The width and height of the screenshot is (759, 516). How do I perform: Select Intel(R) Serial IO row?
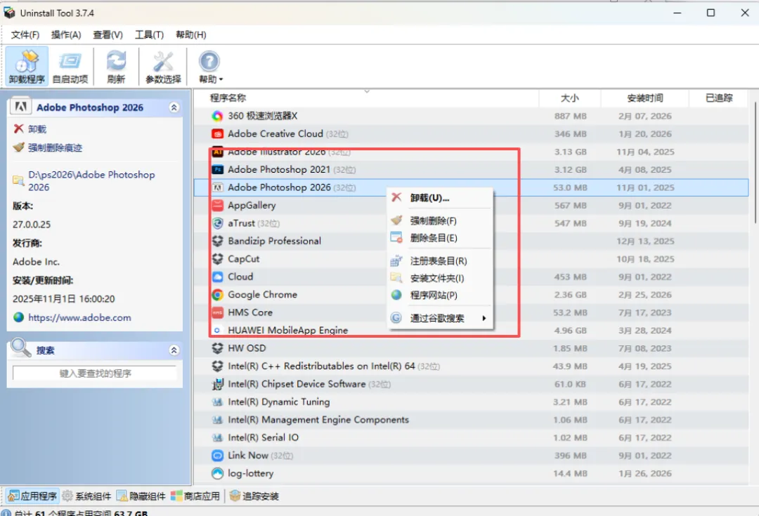point(471,437)
